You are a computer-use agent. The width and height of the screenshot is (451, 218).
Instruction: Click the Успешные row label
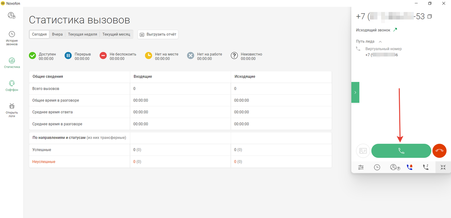point(42,150)
